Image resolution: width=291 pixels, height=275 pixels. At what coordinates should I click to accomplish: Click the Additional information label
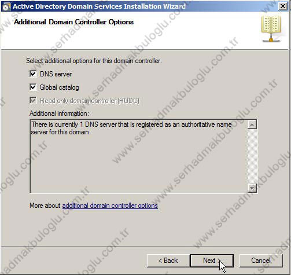59,113
